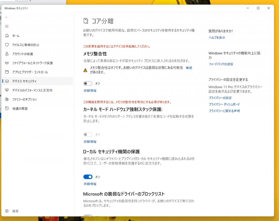Click 無視 to dismiss memory integrity warning
Image resolution: width=279 pixels, height=221 pixels.
pos(189,68)
